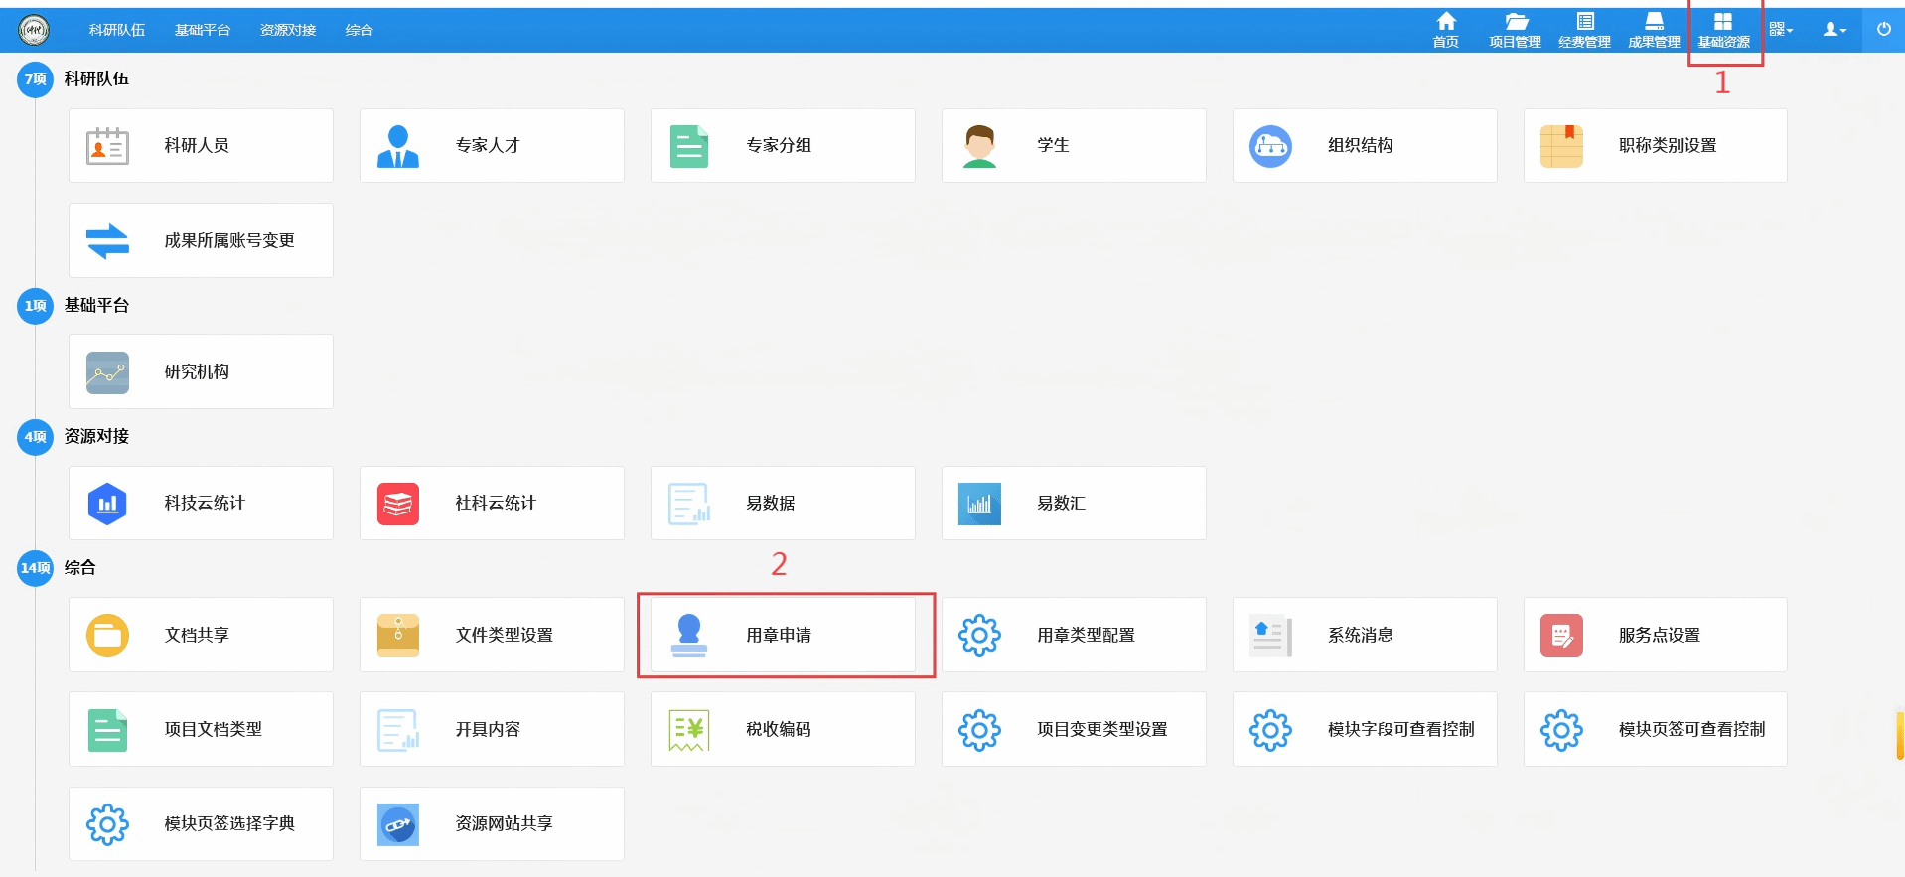The height and width of the screenshot is (877, 1905).
Task: Open the 科技云统计 hexagon chart icon
Action: (107, 504)
